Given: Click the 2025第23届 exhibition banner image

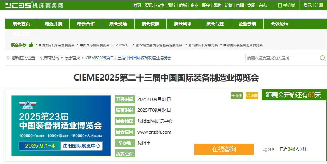Looking at the screenshot, I should point(61,126).
